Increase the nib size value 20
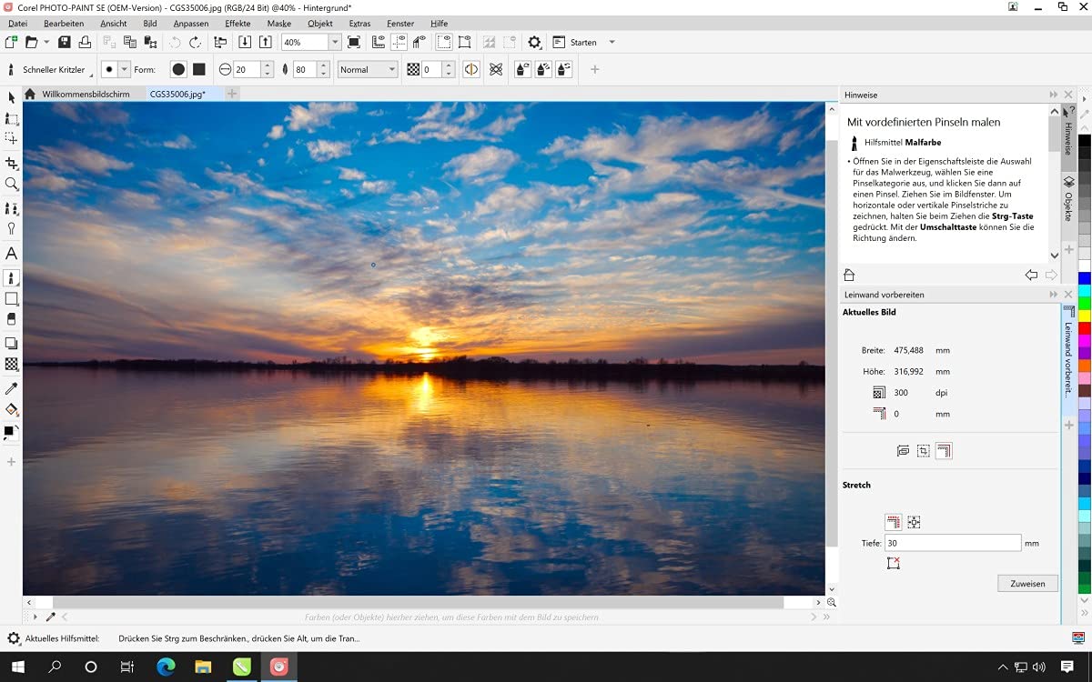The image size is (1092, 682). click(268, 65)
